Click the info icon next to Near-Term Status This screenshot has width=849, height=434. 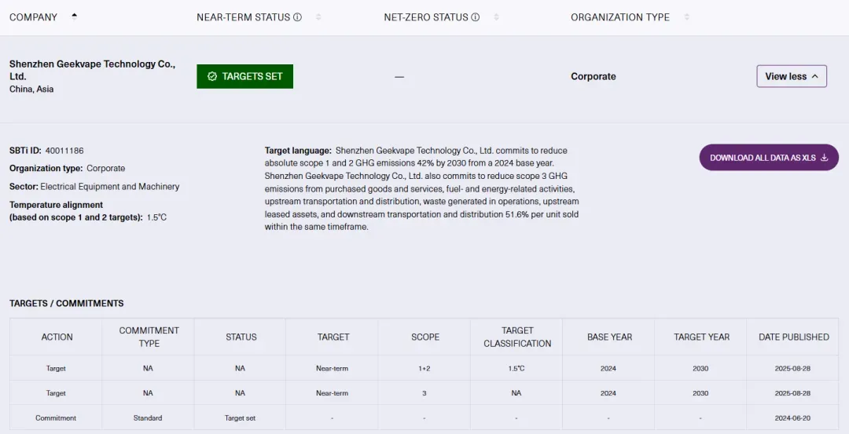pos(297,17)
